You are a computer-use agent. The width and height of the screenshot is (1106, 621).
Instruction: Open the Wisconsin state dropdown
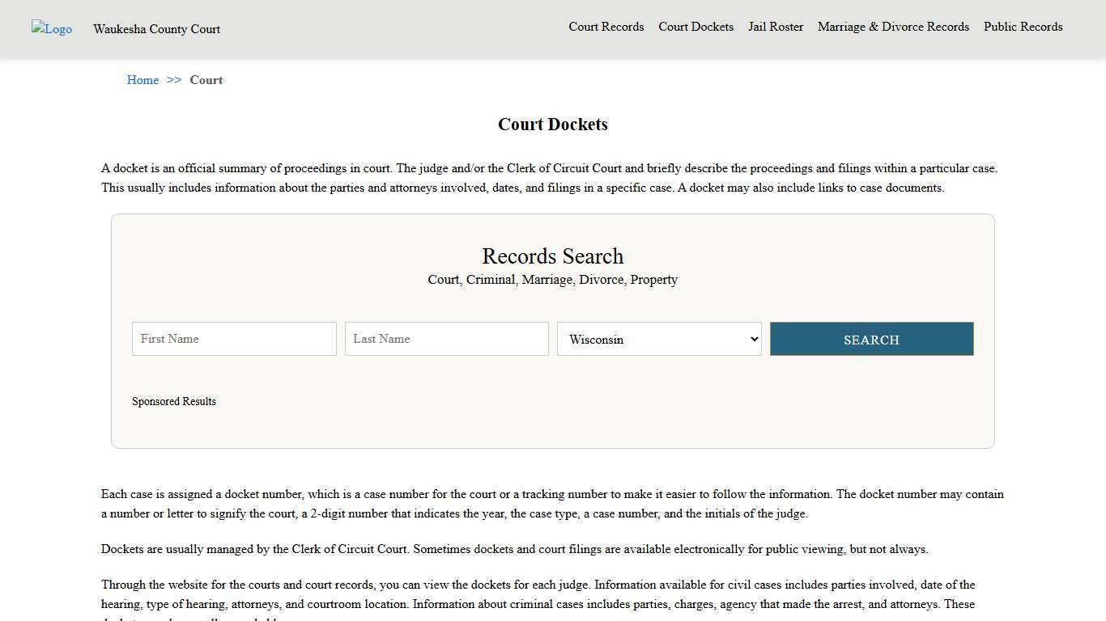[x=659, y=339]
